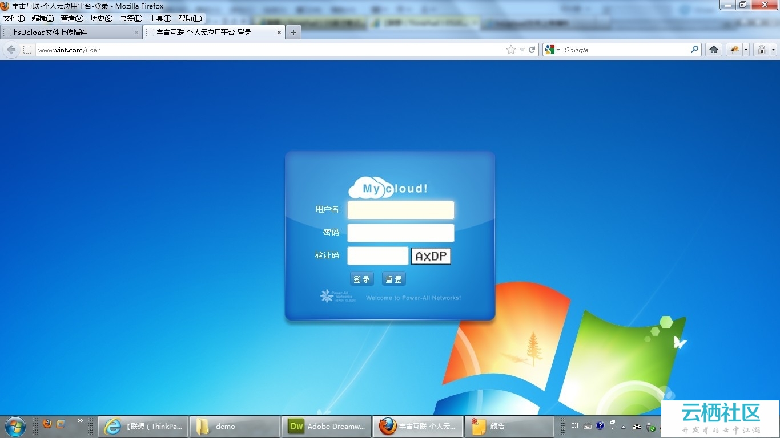Close the hsUpload文件上传插件 tab
This screenshot has width=780, height=438.
(136, 33)
